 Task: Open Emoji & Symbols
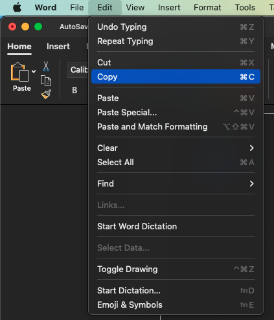(x=176, y=305)
